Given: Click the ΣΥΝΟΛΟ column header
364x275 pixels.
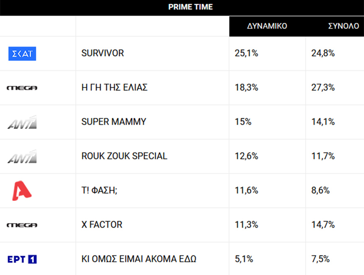Looking at the screenshot, I should (343, 26).
